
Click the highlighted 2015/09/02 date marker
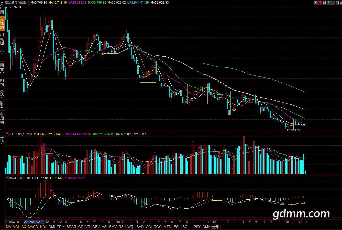click(34, 222)
